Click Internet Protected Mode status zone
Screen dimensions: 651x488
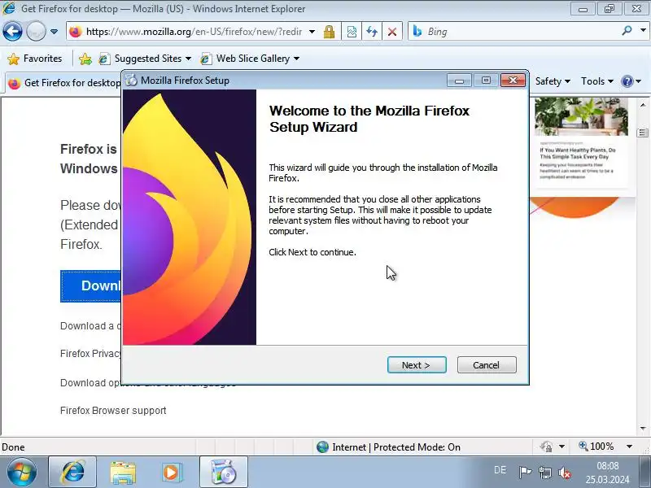[389, 447]
